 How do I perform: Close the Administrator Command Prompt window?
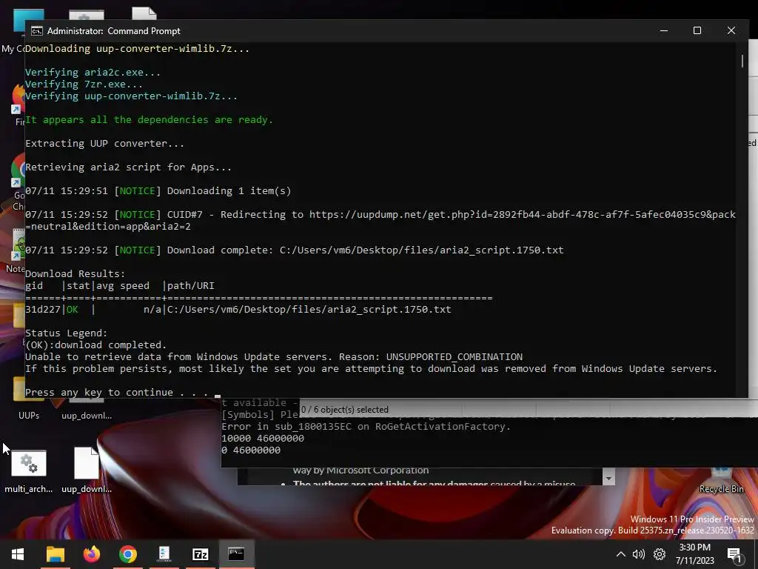coord(731,30)
